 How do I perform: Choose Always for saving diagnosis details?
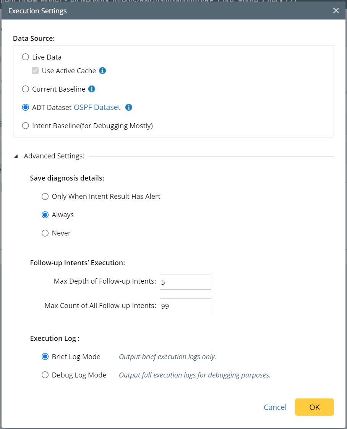click(x=45, y=215)
